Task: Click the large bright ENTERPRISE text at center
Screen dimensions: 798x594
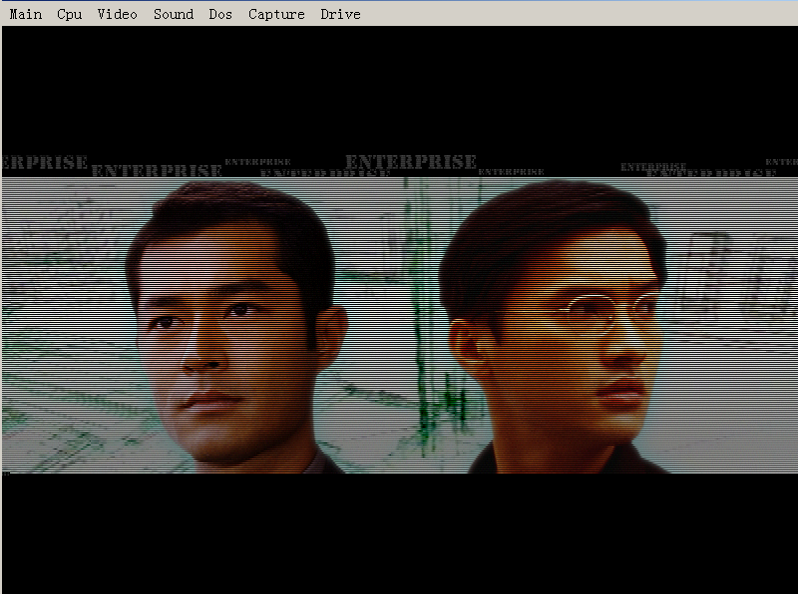Action: (x=410, y=161)
